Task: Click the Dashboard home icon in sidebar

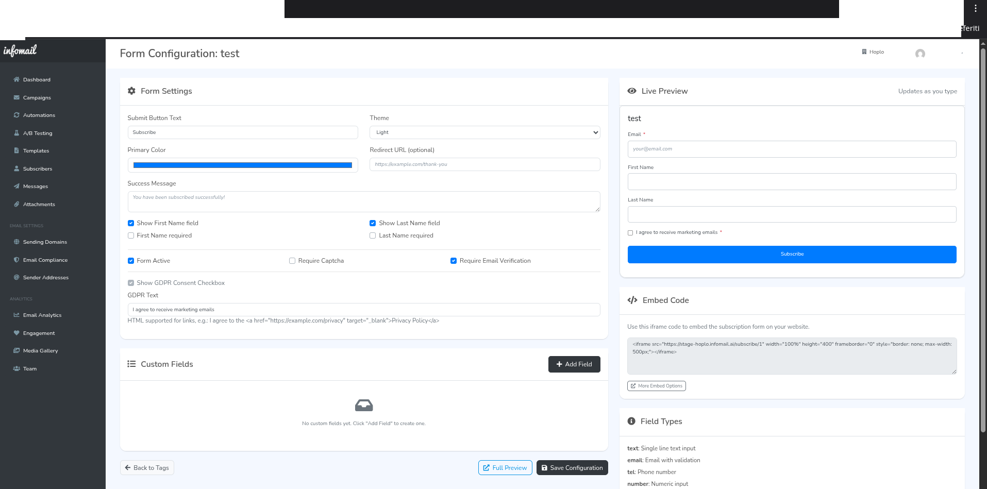Action: click(16, 79)
